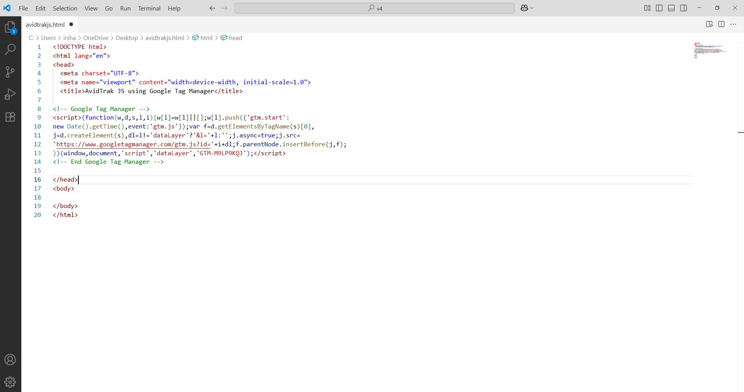Image resolution: width=744 pixels, height=392 pixels.
Task: Toggle the bottom Panel visibility
Action: click(x=671, y=8)
